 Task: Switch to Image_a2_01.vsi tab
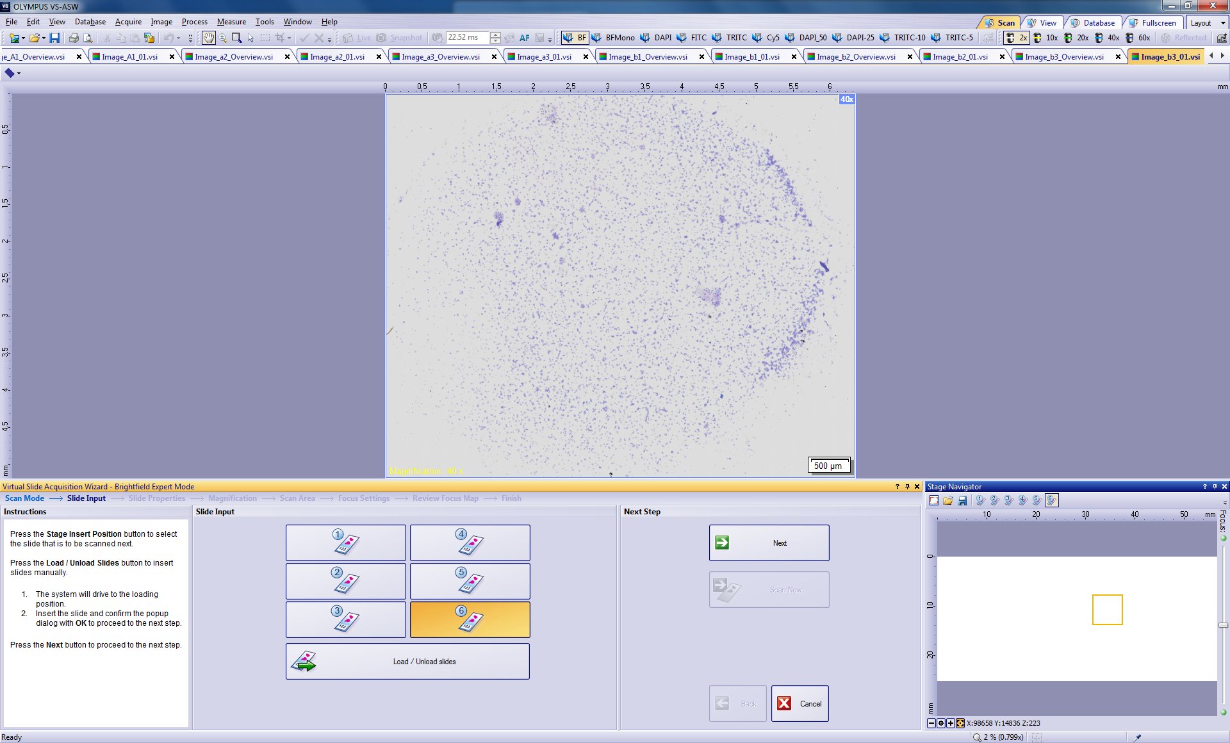click(337, 57)
